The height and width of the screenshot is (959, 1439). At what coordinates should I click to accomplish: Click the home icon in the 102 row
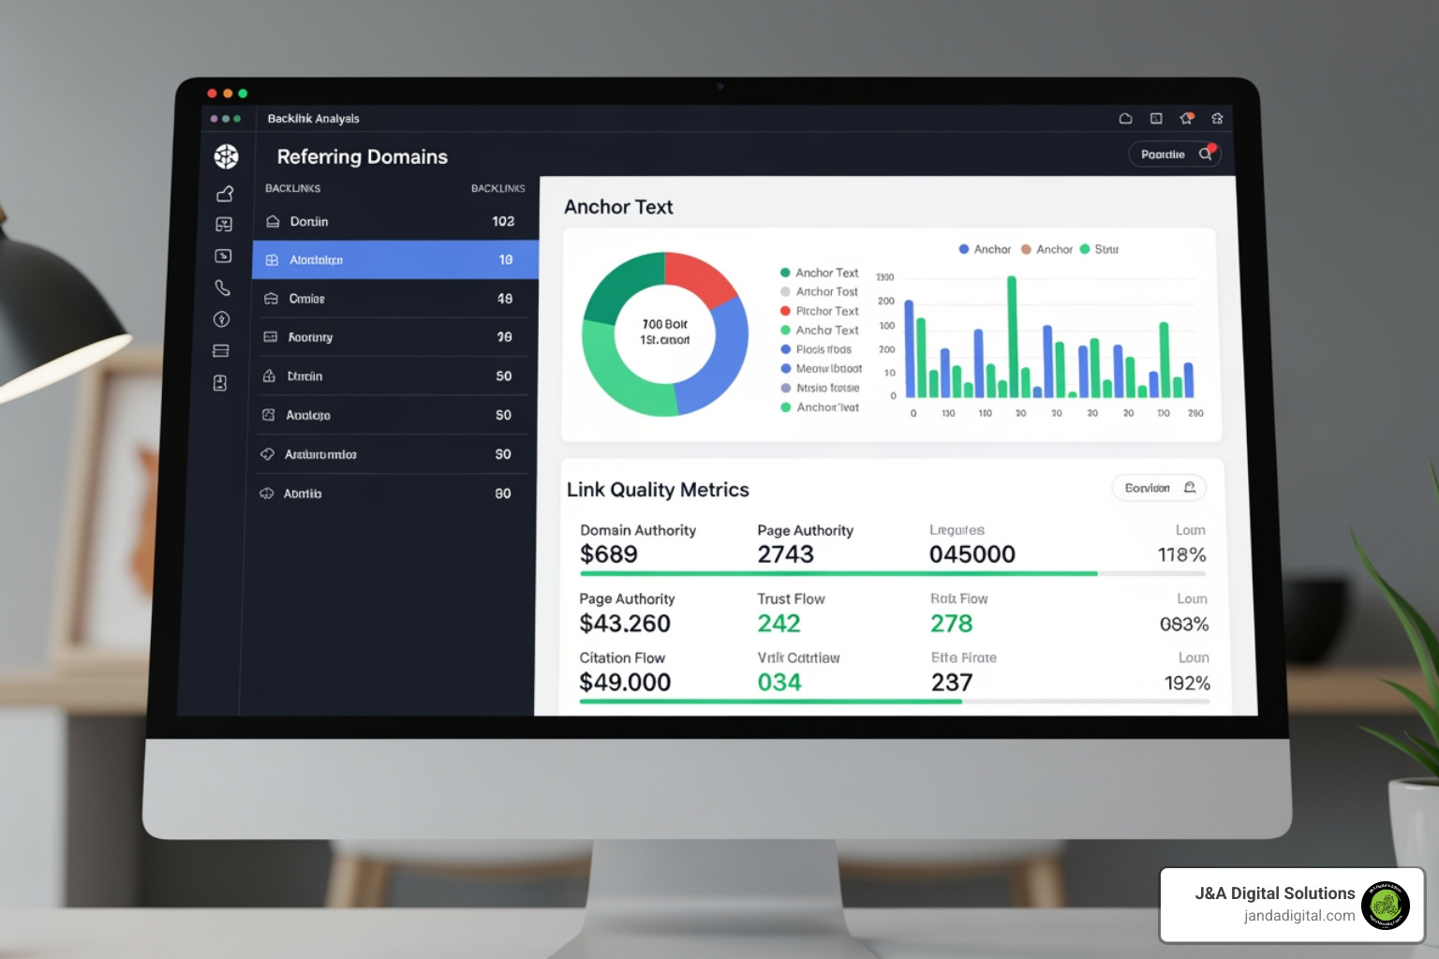point(273,221)
